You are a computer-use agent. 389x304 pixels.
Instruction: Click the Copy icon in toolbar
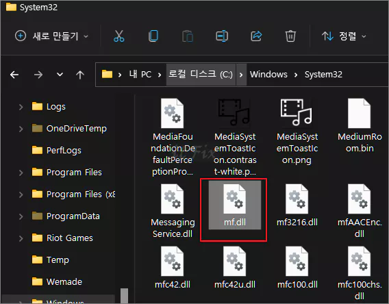(x=153, y=36)
